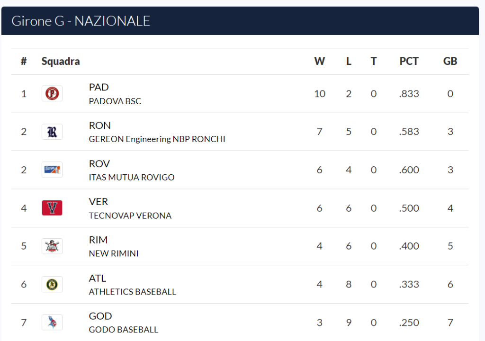
Task: Open the ATHLETICS BASEBALL team link
Action: (x=133, y=292)
